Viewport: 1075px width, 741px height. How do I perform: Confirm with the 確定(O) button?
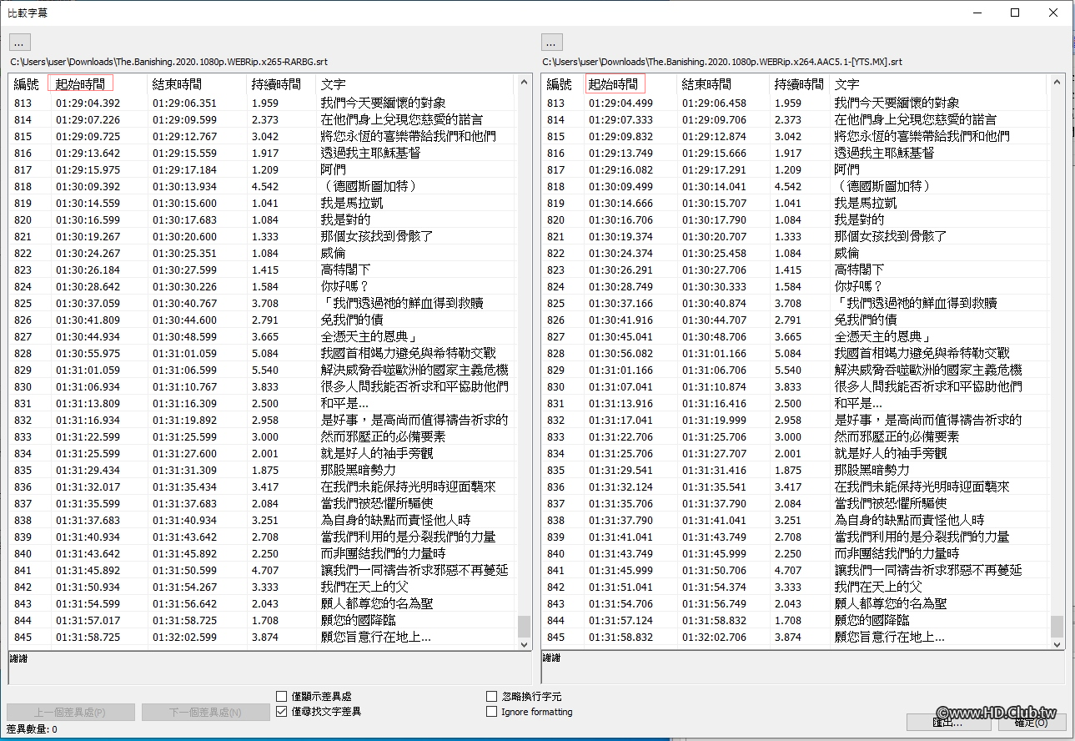(x=1031, y=722)
